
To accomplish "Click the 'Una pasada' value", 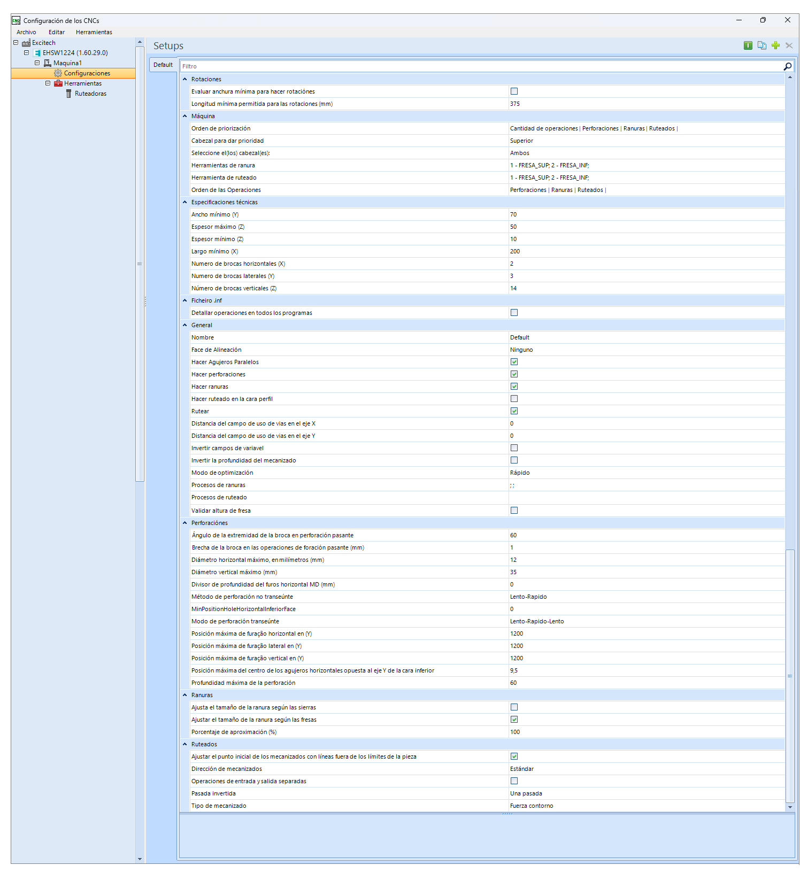I will coord(526,793).
